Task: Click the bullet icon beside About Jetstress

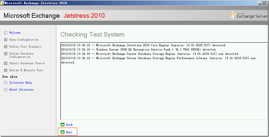Action: coord(6,90)
